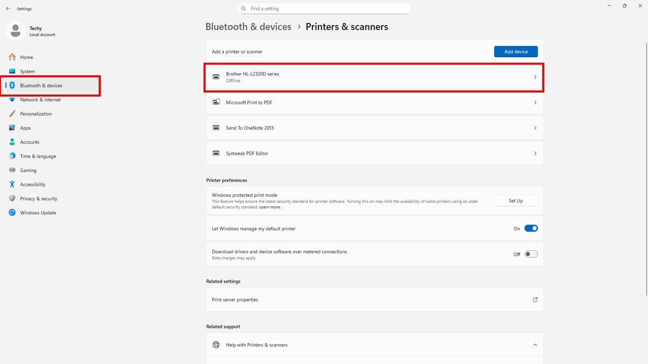Click the Find a setting search box
This screenshot has height=364, width=648.
(x=324, y=9)
